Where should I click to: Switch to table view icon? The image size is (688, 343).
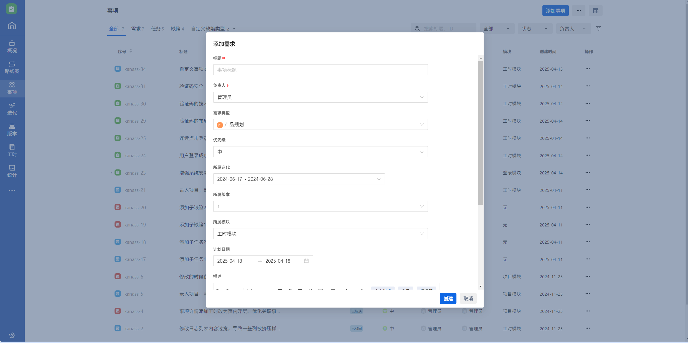click(596, 11)
